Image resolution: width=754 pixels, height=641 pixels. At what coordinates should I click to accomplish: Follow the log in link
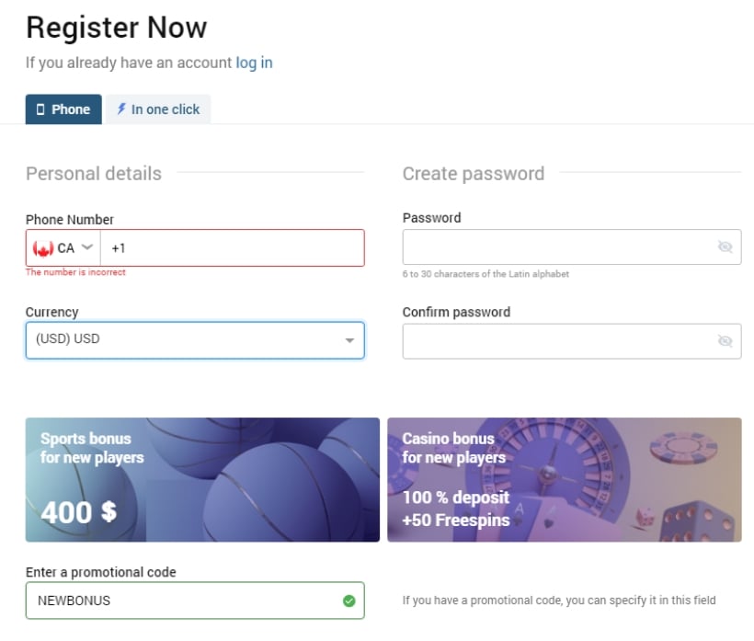(254, 63)
